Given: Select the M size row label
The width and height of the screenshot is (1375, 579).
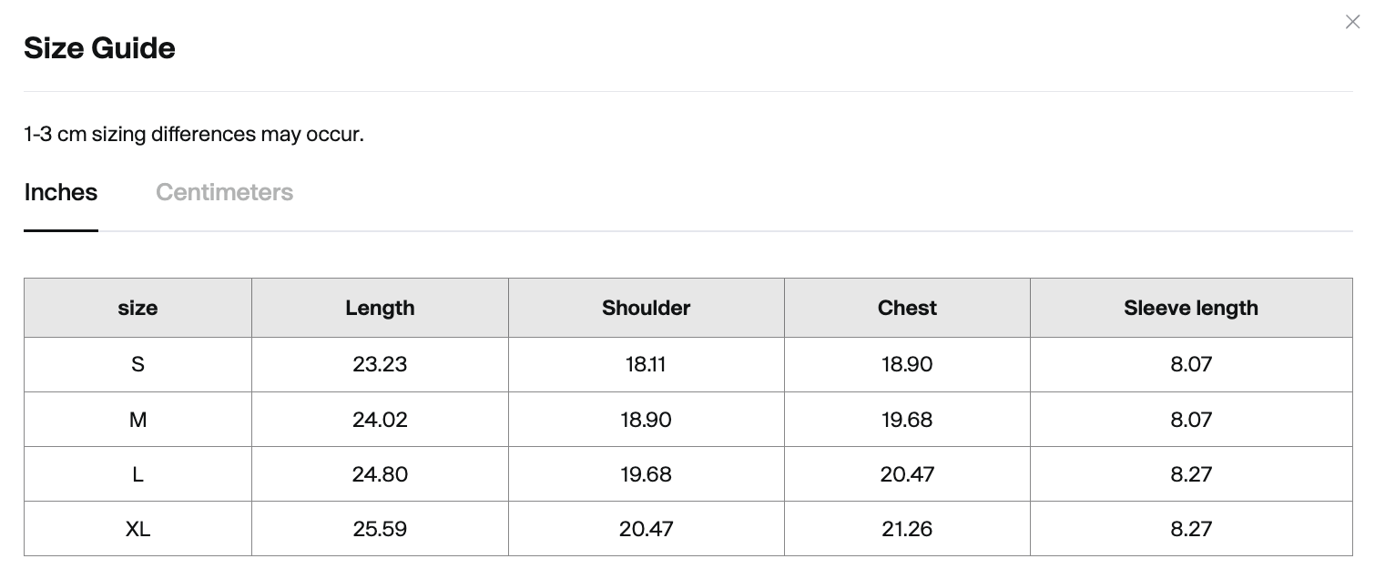Looking at the screenshot, I should click(x=137, y=420).
